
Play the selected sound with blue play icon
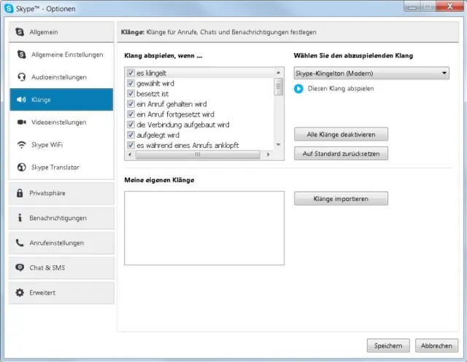click(298, 89)
